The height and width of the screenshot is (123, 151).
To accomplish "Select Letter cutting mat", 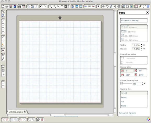I will [134, 97].
